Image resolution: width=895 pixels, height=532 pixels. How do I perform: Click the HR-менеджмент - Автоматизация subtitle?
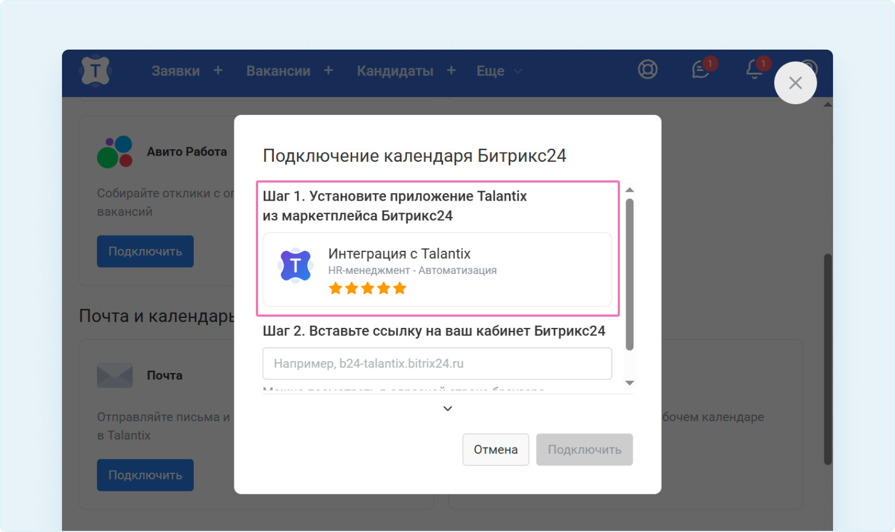(x=413, y=271)
